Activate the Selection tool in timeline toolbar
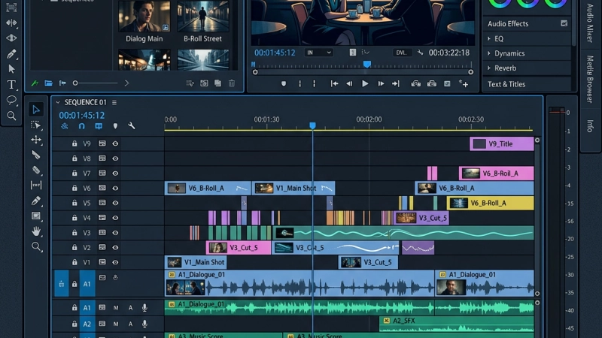This screenshot has width=602, height=338. coord(36,110)
